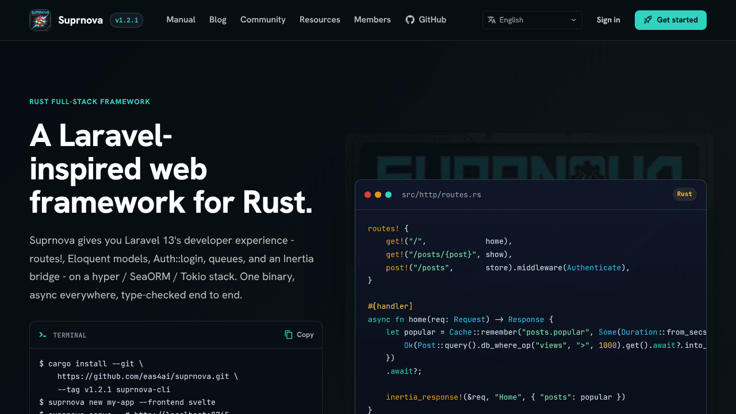Click the "$ cargo install --git \" line

coord(91,364)
